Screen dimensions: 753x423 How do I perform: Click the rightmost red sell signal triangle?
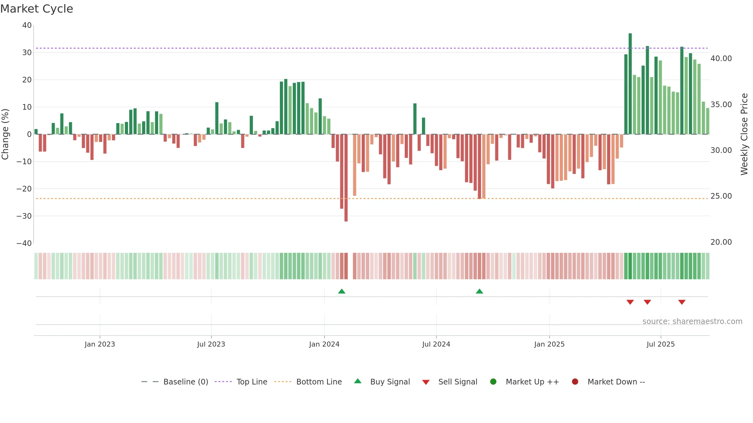(x=682, y=302)
